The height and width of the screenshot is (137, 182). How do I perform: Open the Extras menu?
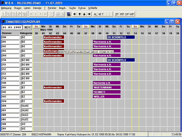(x=82, y=8)
